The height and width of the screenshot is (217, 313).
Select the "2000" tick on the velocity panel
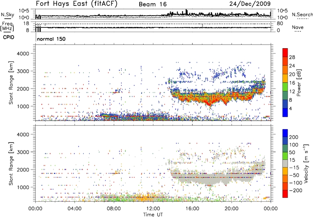[23, 170]
